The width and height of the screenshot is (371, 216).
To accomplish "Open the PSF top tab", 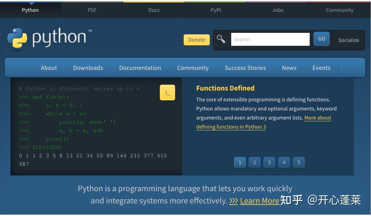I will [x=92, y=10].
